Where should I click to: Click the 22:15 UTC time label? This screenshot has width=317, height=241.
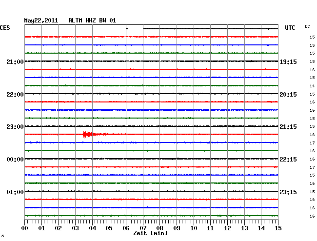click(x=288, y=160)
